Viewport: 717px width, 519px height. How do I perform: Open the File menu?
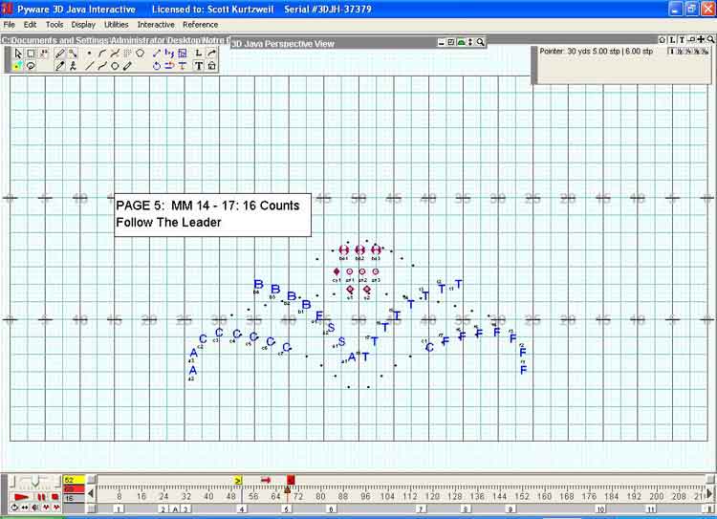[x=10, y=24]
